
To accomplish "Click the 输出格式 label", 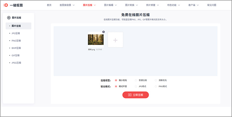I will click(106, 87).
